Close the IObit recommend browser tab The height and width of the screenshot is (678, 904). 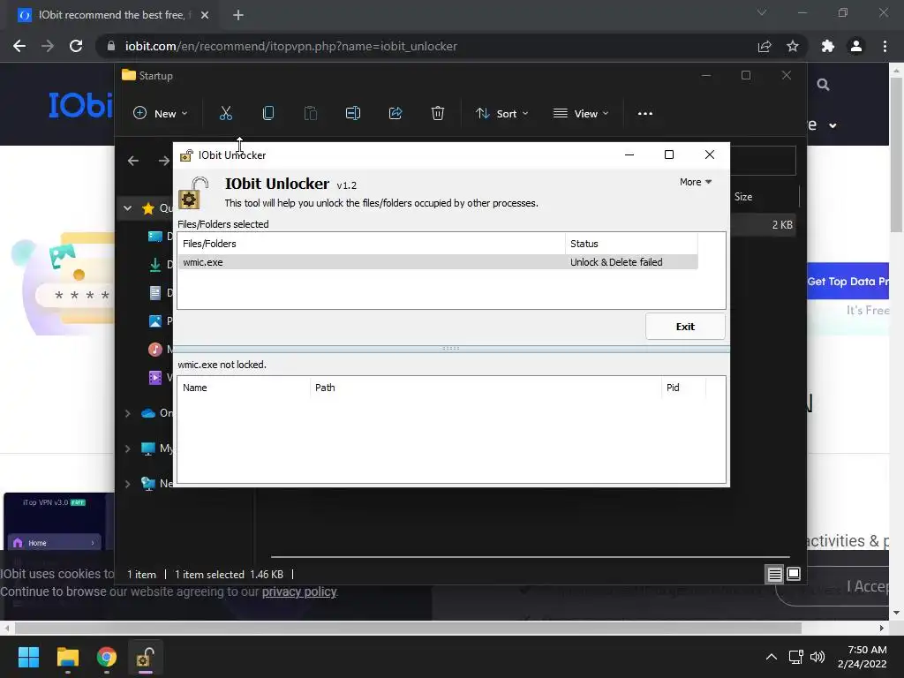pyautogui.click(x=205, y=15)
